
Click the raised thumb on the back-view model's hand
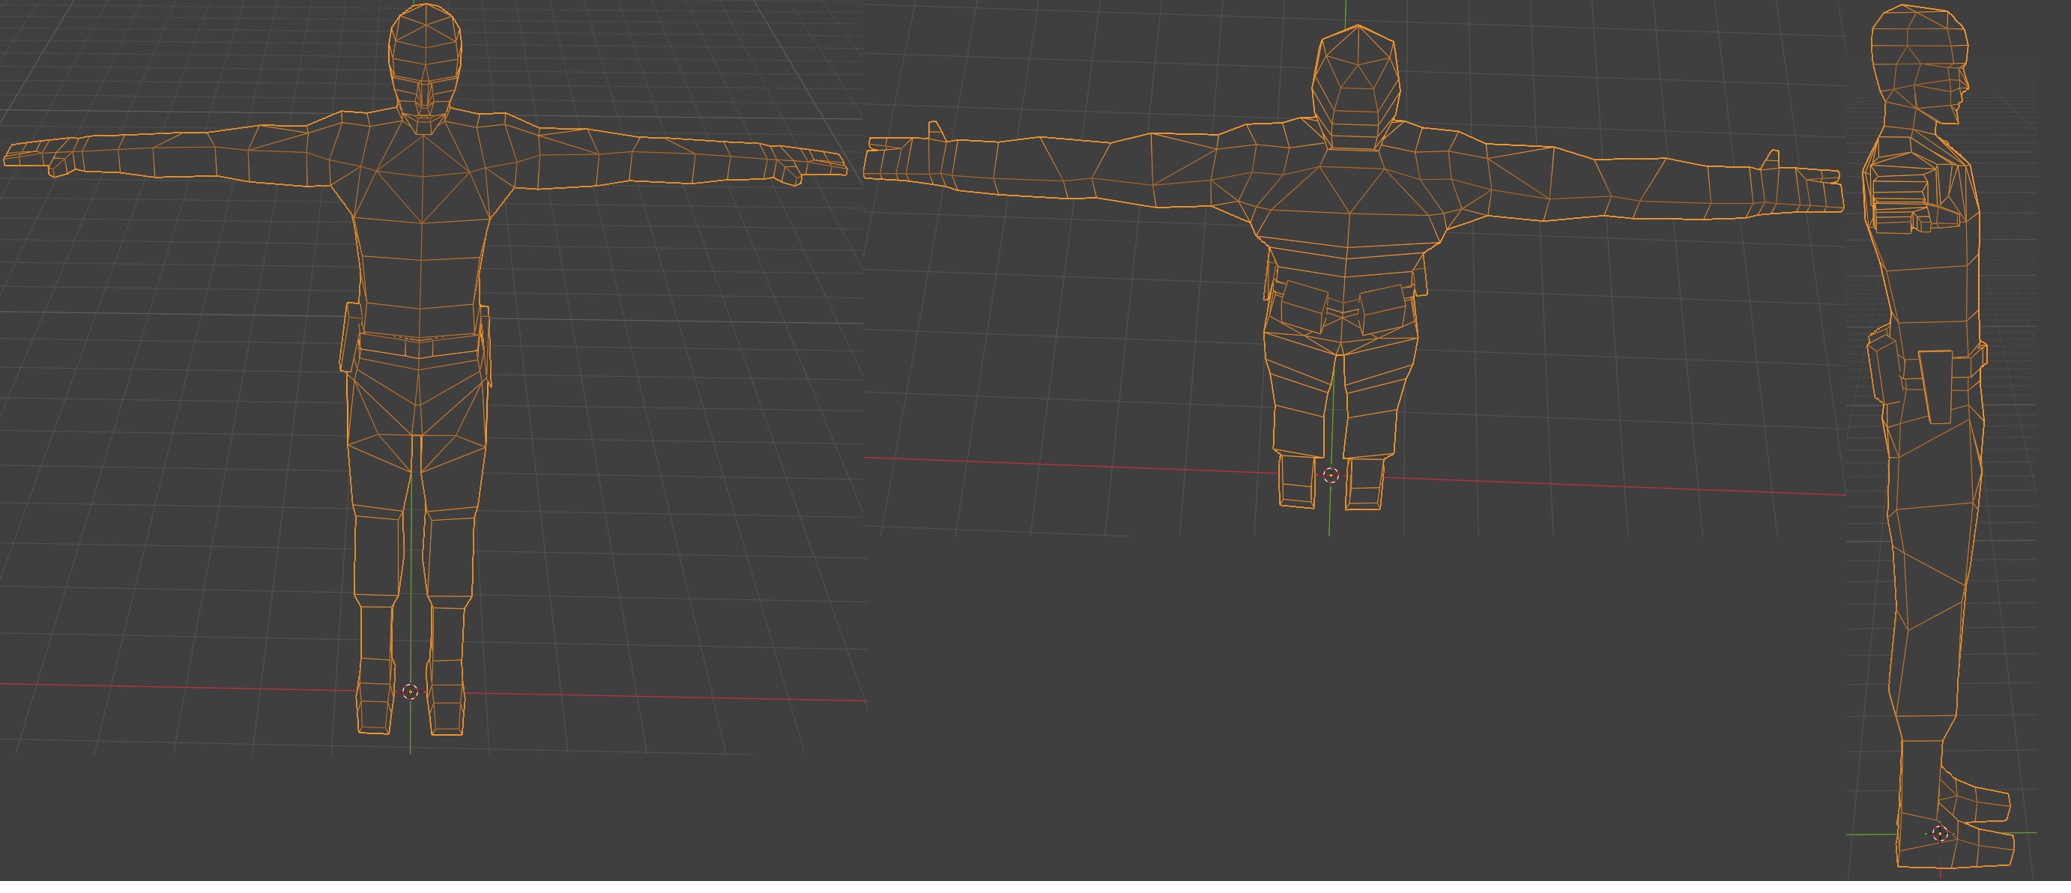pos(935,133)
